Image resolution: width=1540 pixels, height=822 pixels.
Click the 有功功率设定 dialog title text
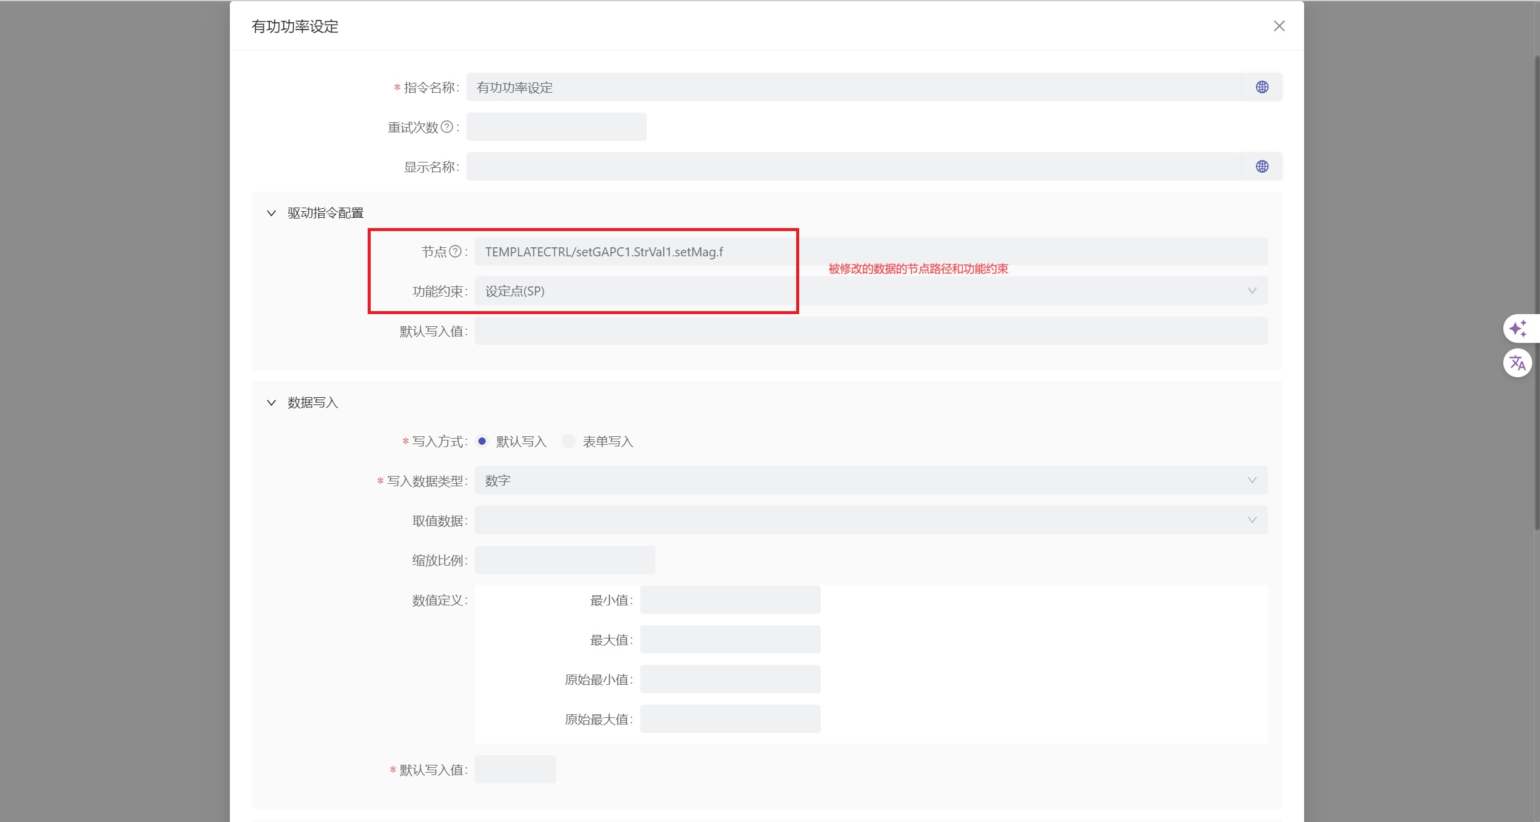[x=295, y=26]
